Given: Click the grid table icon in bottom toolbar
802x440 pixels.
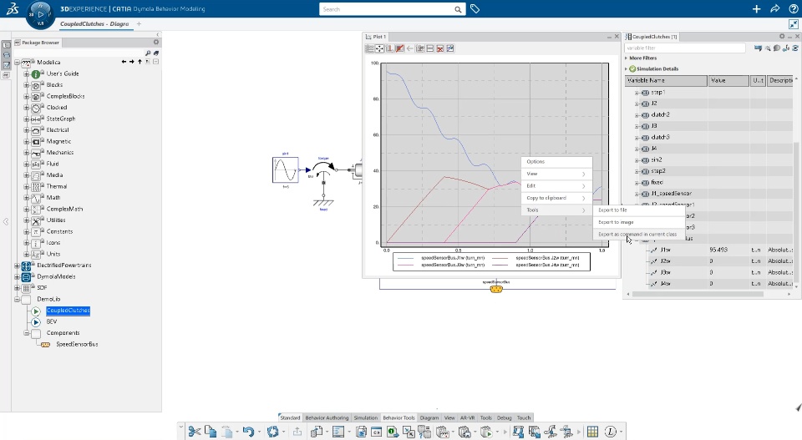Looking at the screenshot, I should pos(592,432).
